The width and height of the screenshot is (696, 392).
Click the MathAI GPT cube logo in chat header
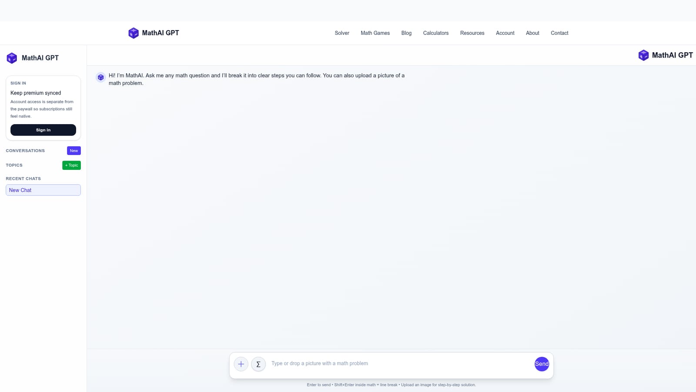tap(643, 55)
